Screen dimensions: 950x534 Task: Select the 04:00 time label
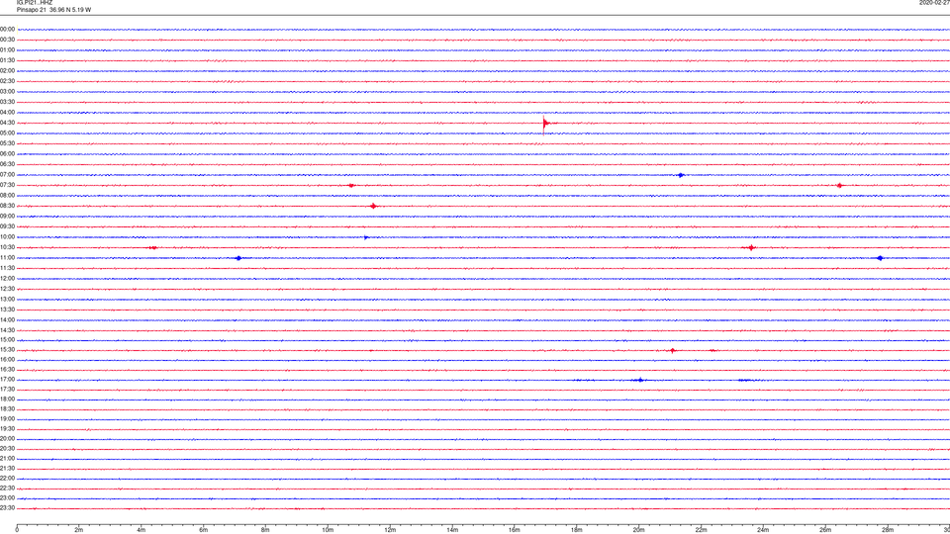[x=7, y=113]
